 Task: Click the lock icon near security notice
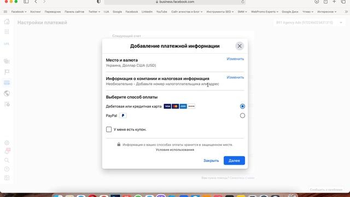point(119,144)
